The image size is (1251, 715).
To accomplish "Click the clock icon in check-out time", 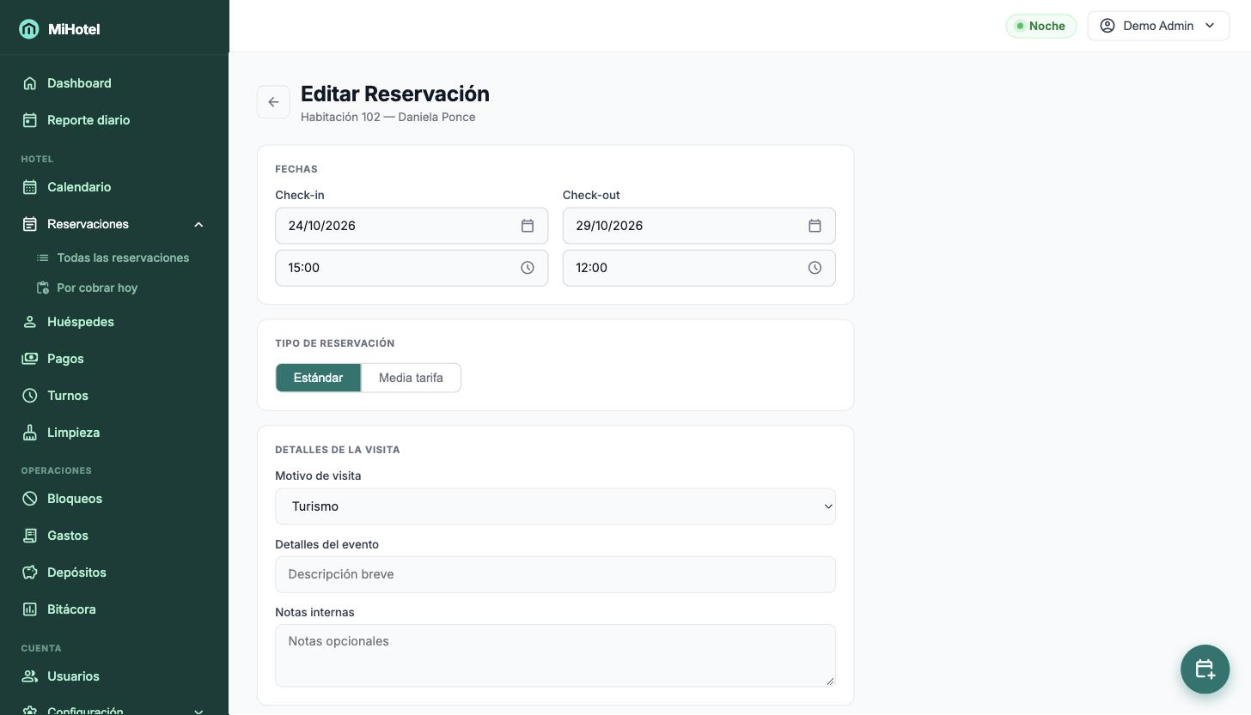I will 815,268.
